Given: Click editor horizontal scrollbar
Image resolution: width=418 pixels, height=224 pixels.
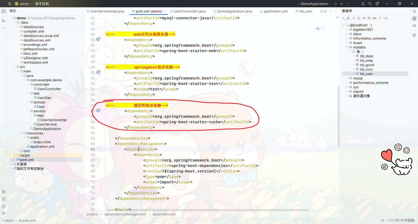Looking at the screenshot, I should (207, 210).
